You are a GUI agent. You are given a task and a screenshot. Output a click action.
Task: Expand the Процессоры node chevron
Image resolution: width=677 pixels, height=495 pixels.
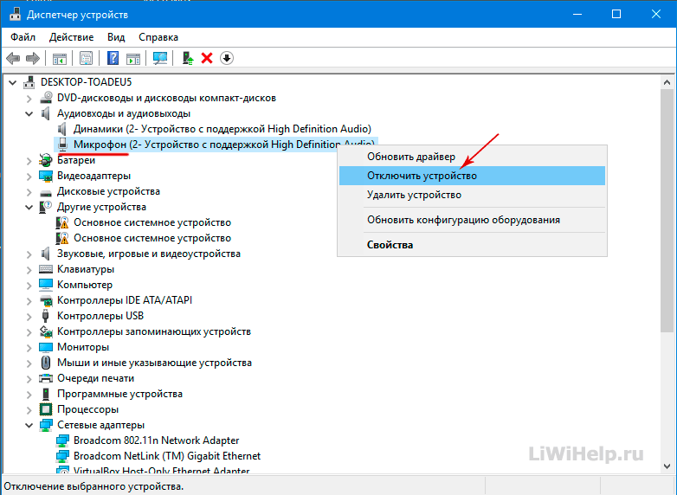[x=29, y=409]
